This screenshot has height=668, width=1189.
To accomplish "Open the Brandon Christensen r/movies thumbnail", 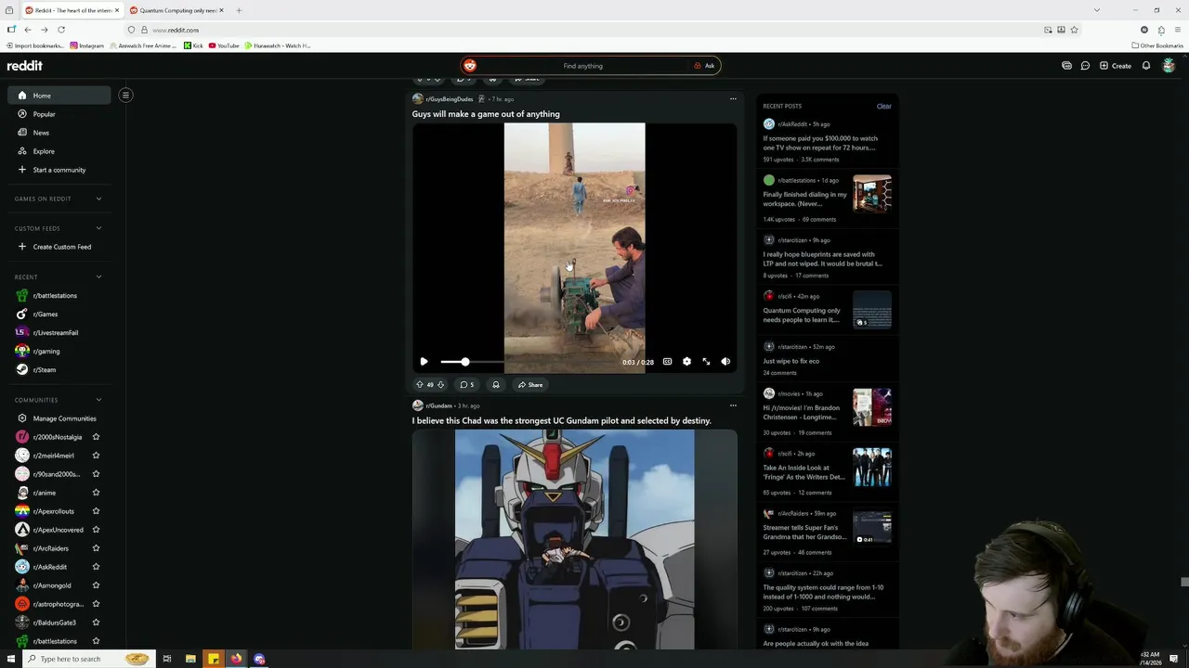I will [872, 407].
